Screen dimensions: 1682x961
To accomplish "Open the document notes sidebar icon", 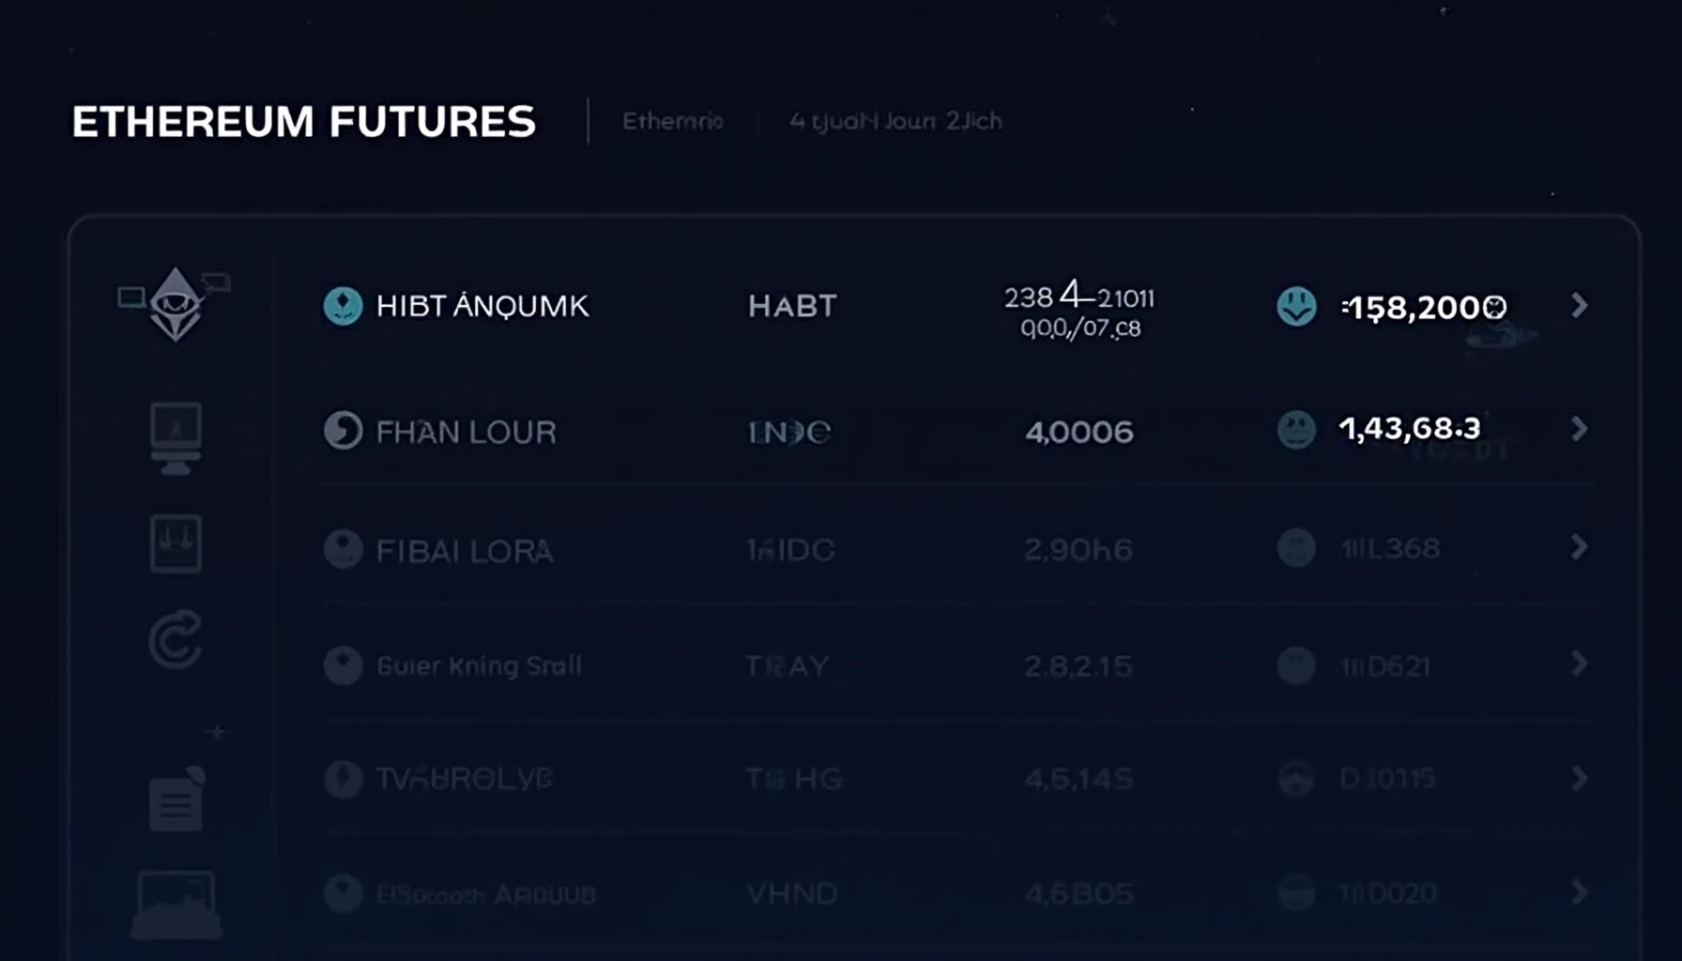I will 176,799.
